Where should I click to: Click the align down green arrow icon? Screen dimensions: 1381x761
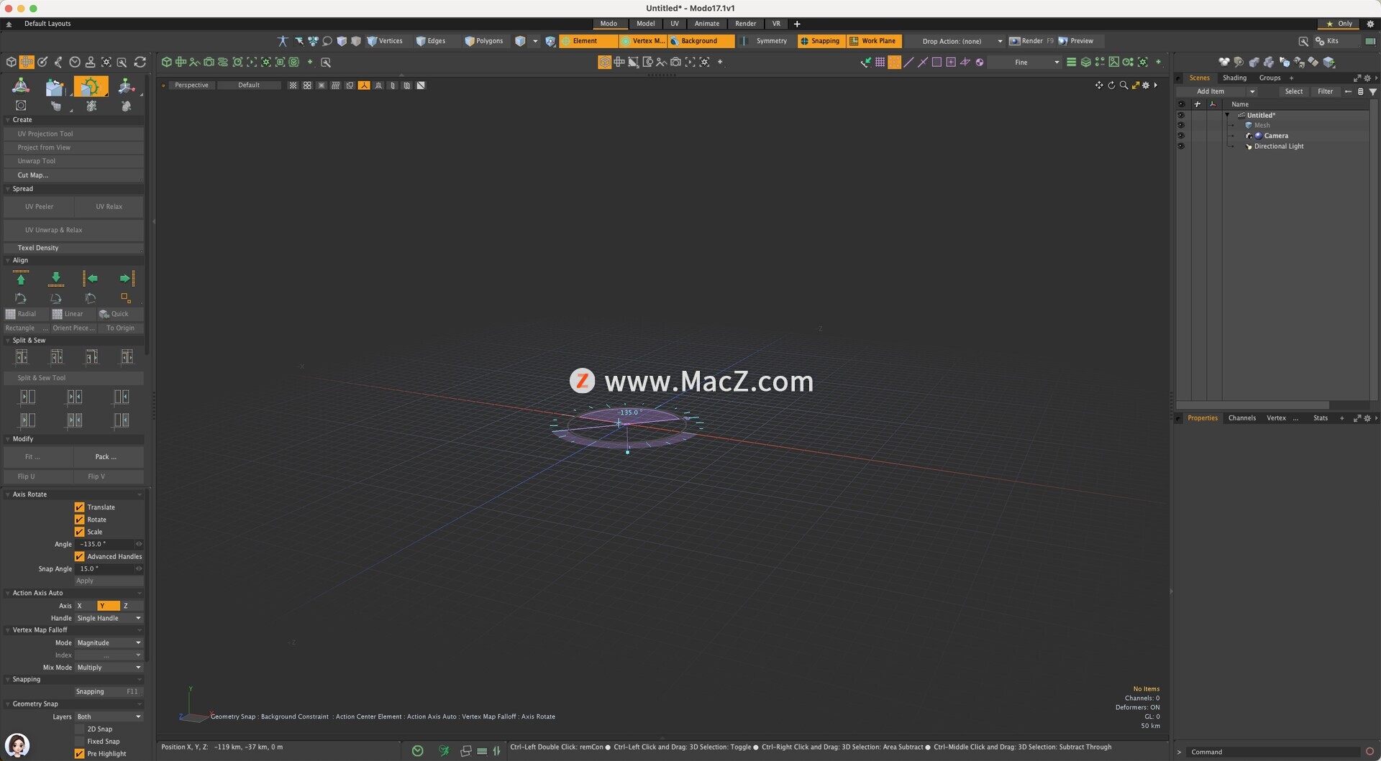tap(56, 278)
